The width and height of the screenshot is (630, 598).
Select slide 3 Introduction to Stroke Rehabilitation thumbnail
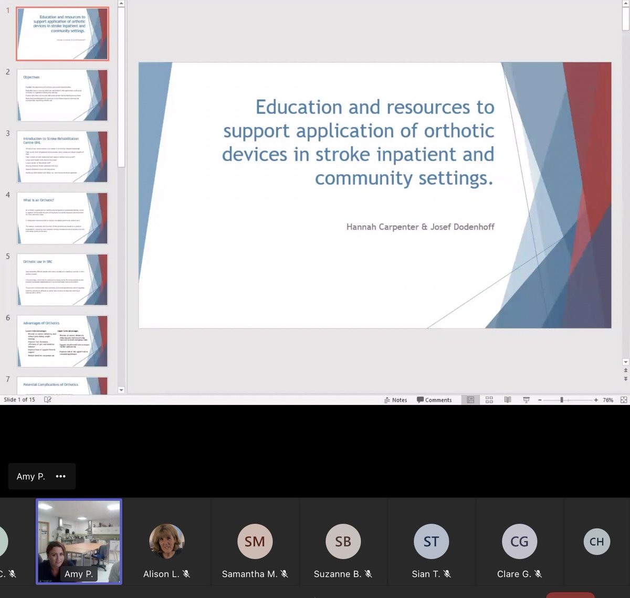coord(62,157)
